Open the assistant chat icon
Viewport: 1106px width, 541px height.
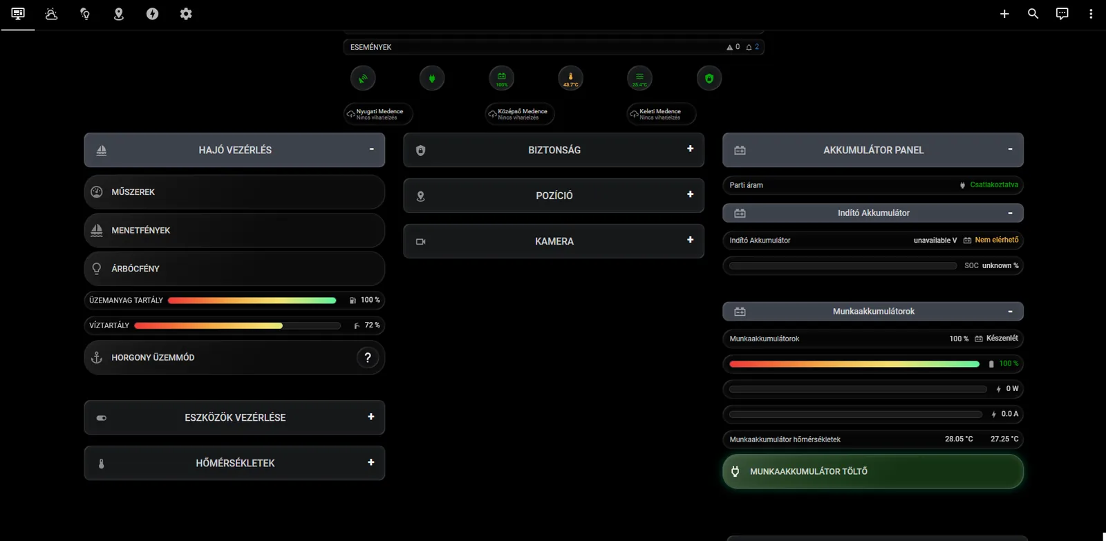tap(1062, 14)
